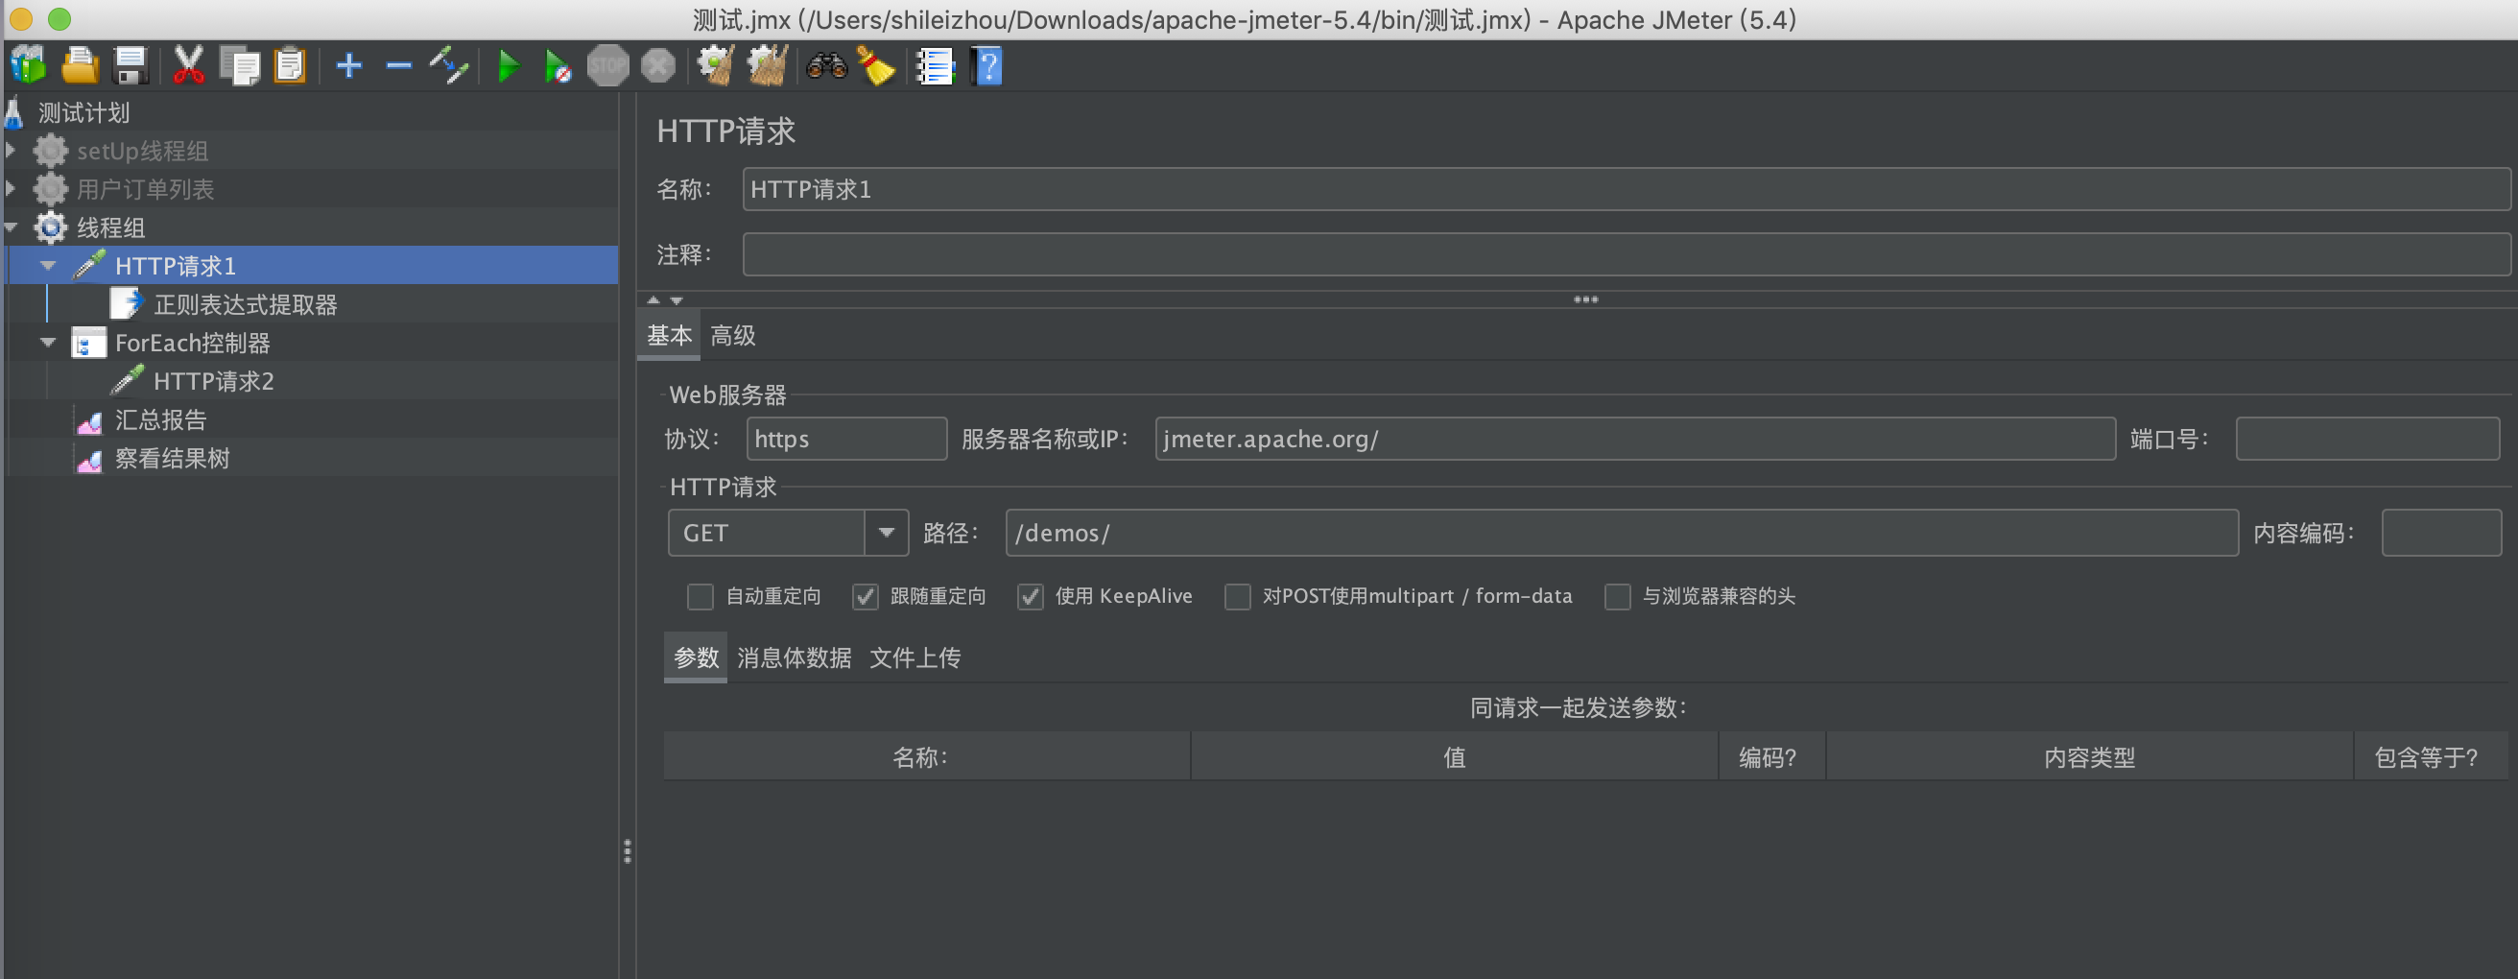Collapse the 线程组 node arrow
Viewport: 2518px width, 979px height.
point(11,227)
